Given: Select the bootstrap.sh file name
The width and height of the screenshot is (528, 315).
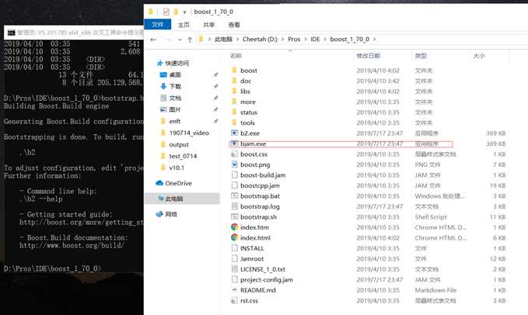Looking at the screenshot, I should pyautogui.click(x=259, y=217).
